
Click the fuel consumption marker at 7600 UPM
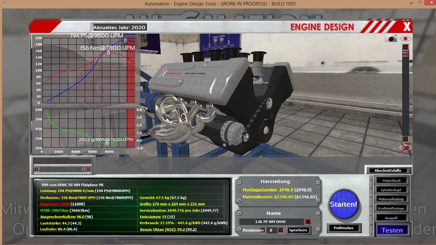click(107, 143)
